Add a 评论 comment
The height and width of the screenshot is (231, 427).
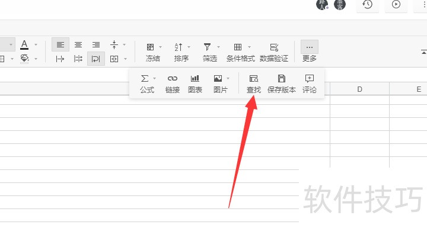(310, 84)
